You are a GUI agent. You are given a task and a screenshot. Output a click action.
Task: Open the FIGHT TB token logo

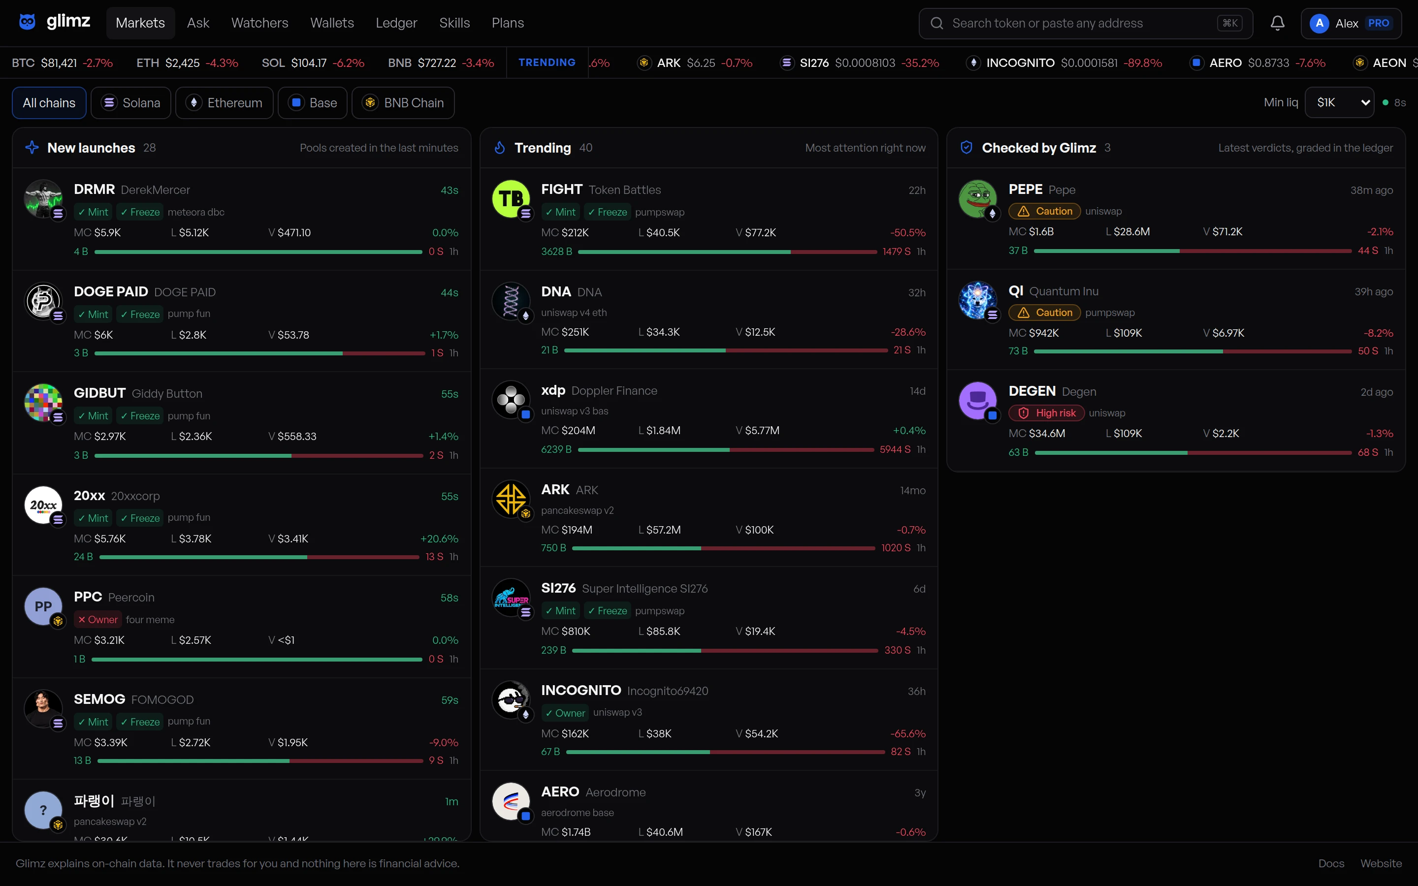click(x=511, y=199)
